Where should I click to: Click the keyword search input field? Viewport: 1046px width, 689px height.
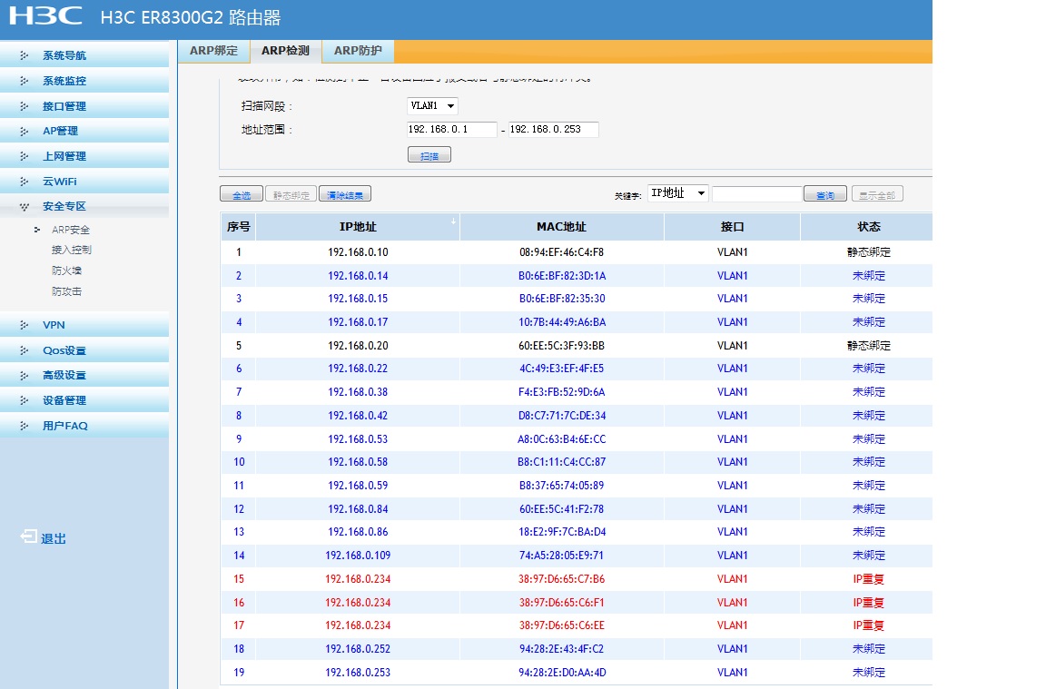click(x=756, y=194)
